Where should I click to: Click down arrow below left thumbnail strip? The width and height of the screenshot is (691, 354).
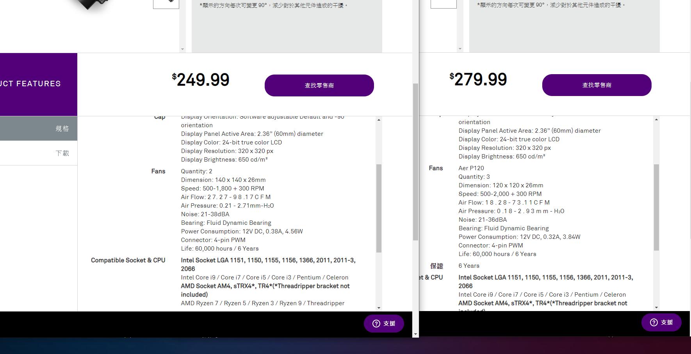click(x=182, y=49)
